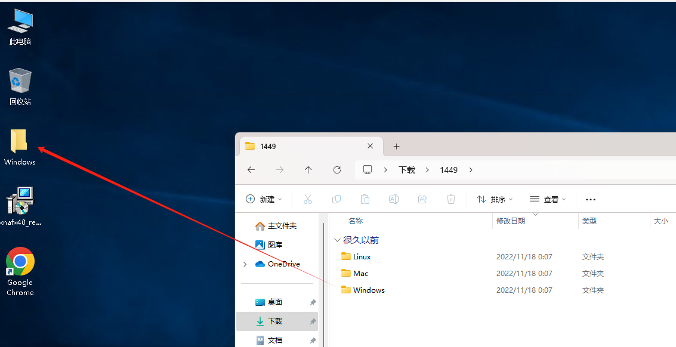The height and width of the screenshot is (347, 676).
Task: Click chevron after 下载 in address bar
Action: click(427, 170)
